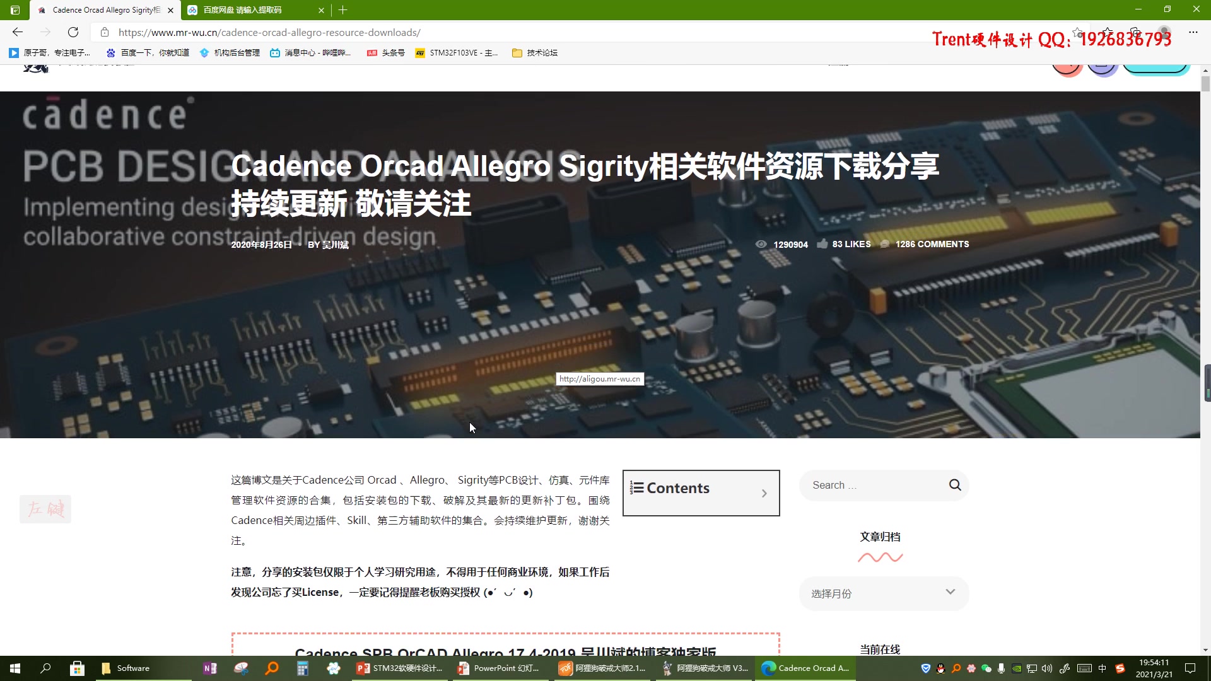Open the QQ penguin icon in system tray

click(x=940, y=669)
